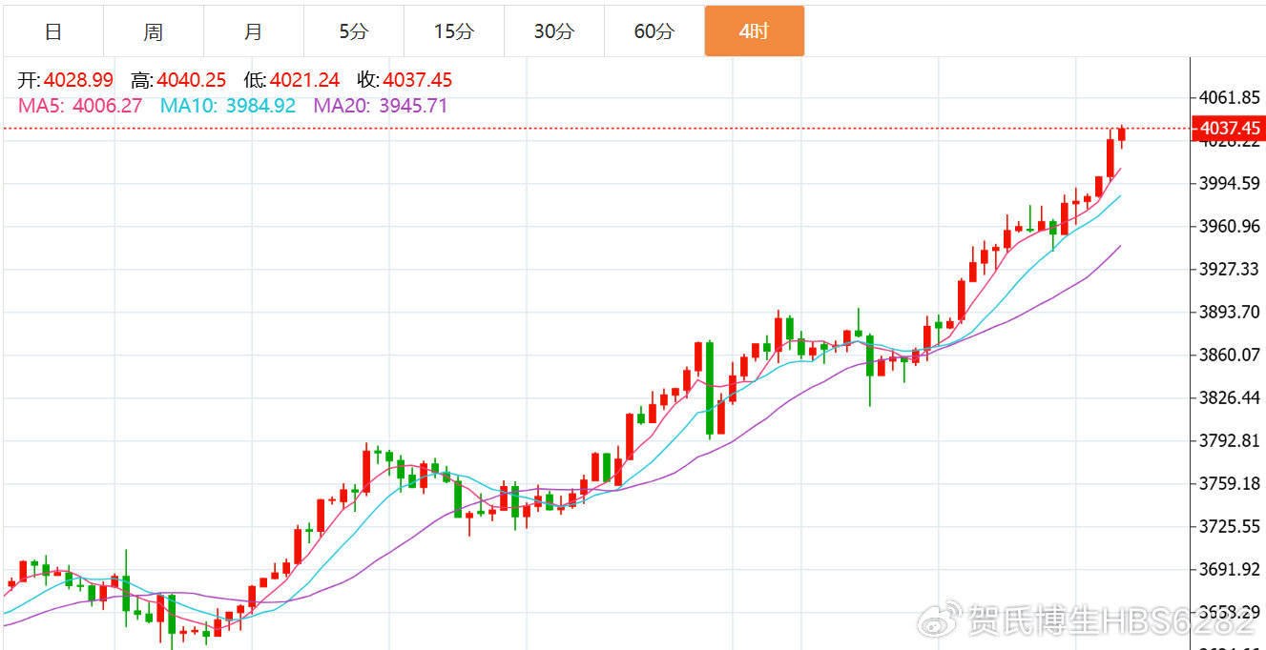Open the 月 monthly chart tab
Screen dimensions: 1266x650
[x=253, y=31]
